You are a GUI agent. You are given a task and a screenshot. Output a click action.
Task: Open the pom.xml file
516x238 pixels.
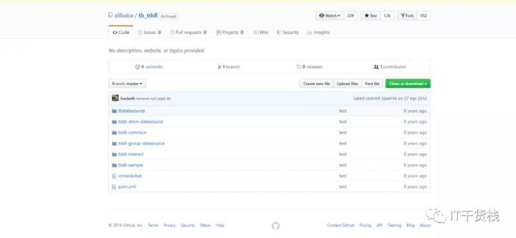coord(127,187)
